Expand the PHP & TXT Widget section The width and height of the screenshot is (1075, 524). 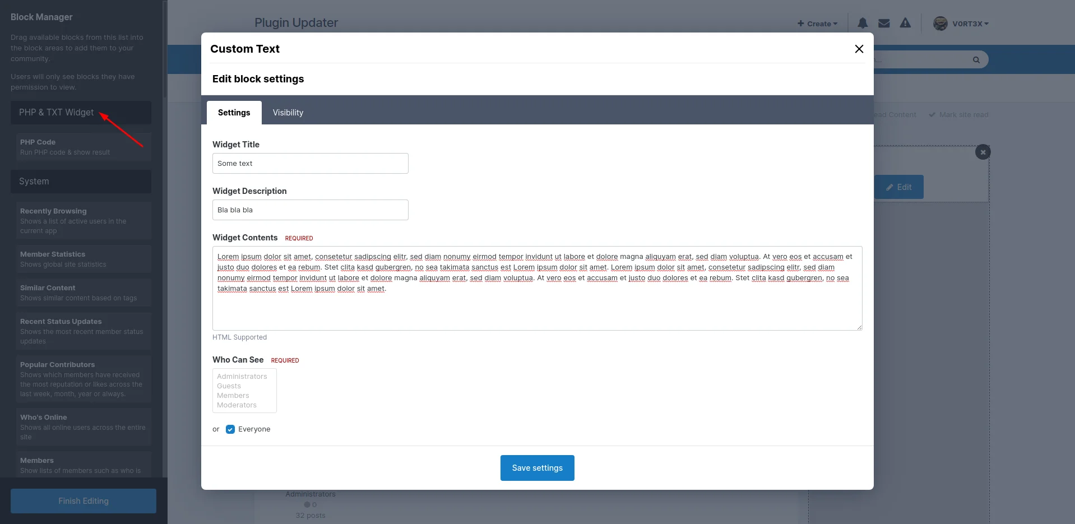pos(81,113)
